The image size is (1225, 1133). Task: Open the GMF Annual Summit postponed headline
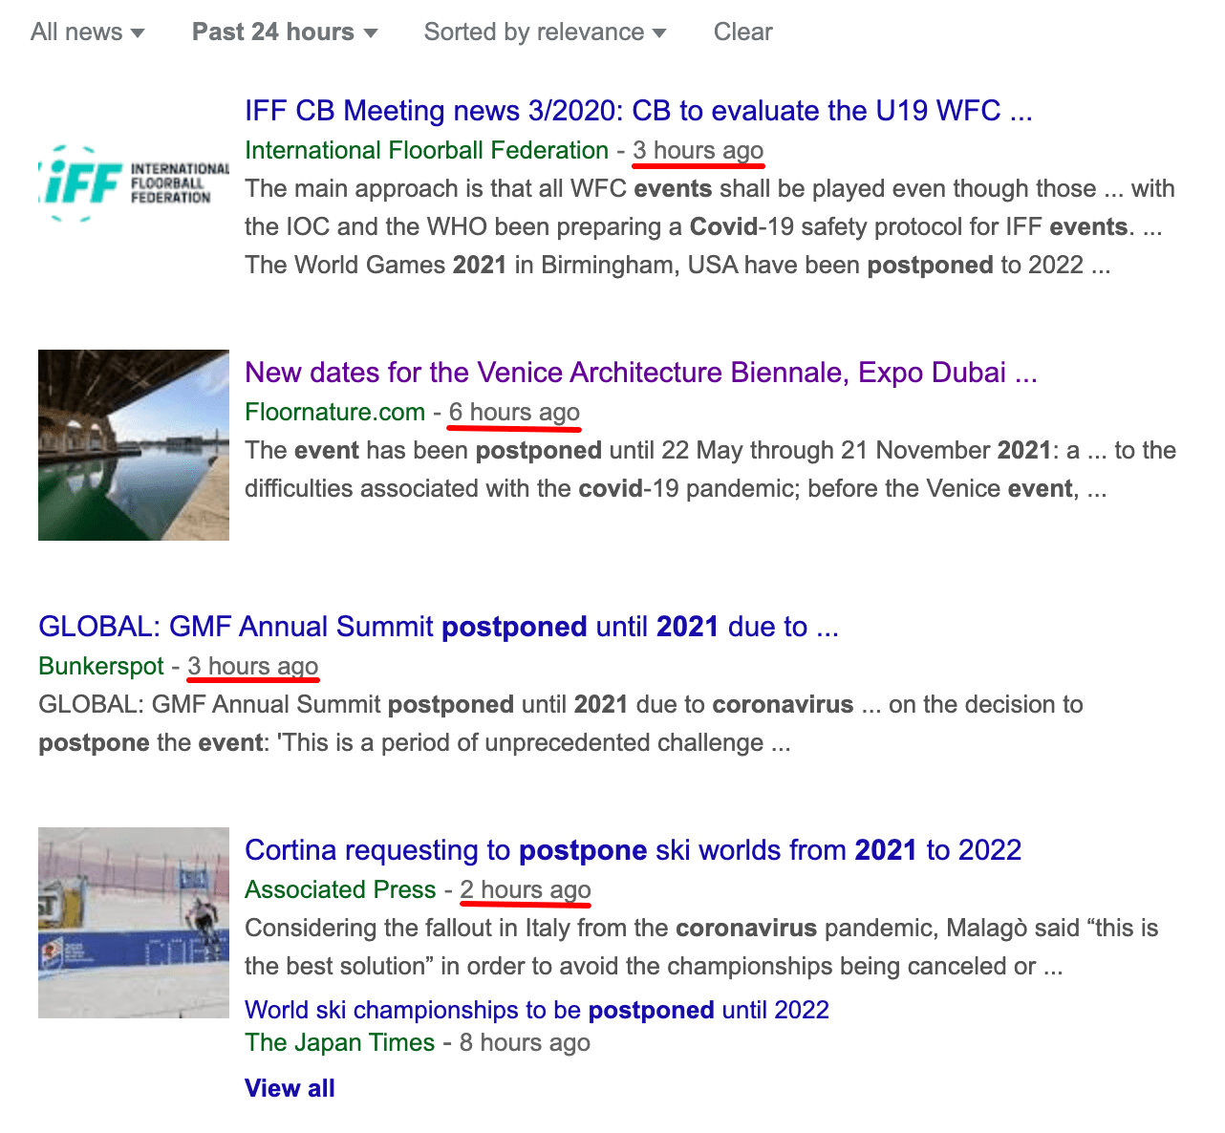439,627
